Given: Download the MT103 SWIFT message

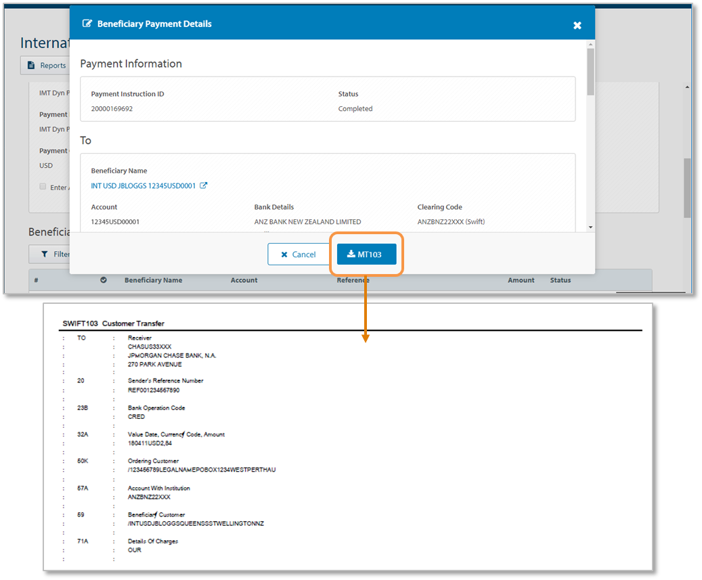Looking at the screenshot, I should [366, 254].
